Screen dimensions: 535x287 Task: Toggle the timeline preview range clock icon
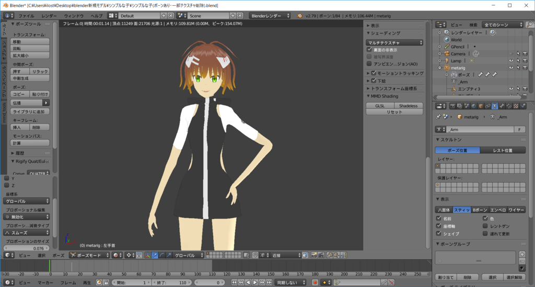(x=99, y=282)
